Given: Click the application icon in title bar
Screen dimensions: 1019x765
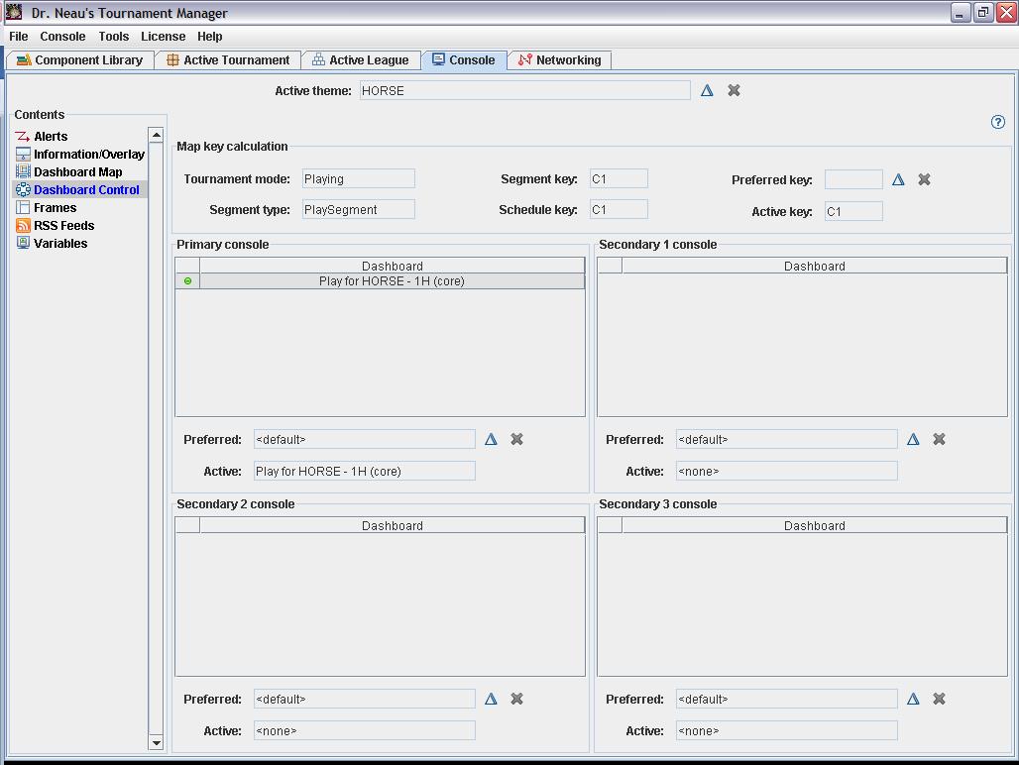Looking at the screenshot, I should (14, 12).
